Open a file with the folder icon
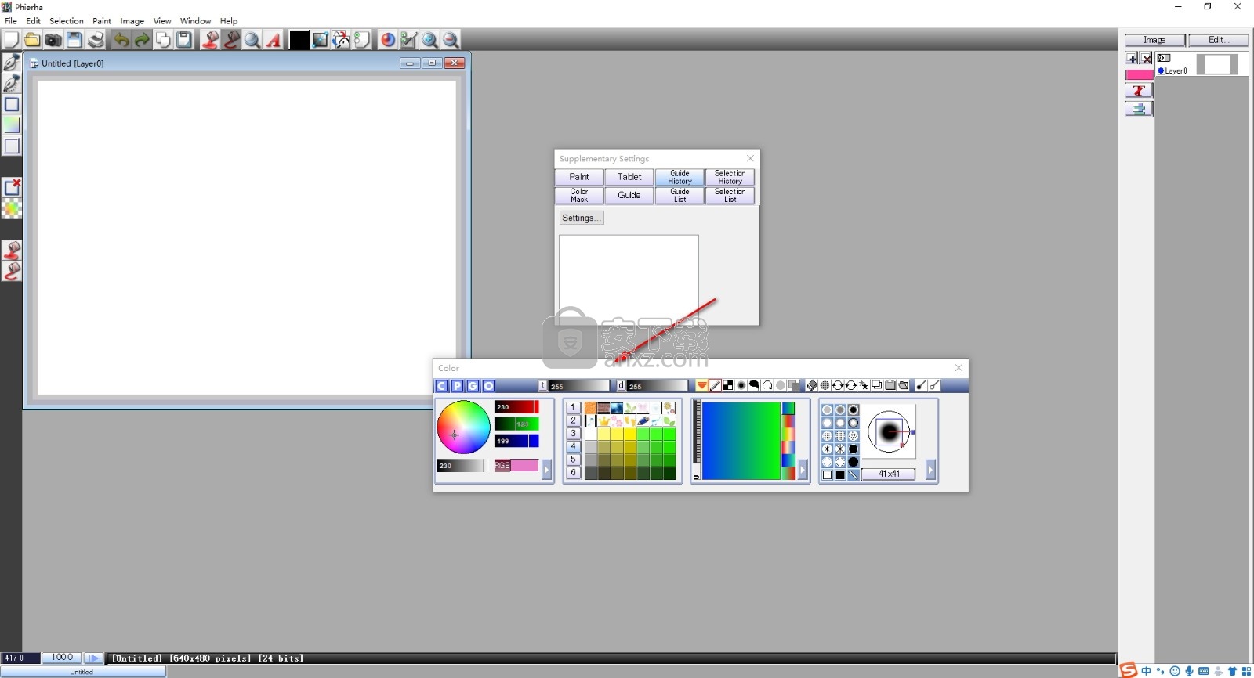This screenshot has width=1254, height=678. tap(32, 40)
